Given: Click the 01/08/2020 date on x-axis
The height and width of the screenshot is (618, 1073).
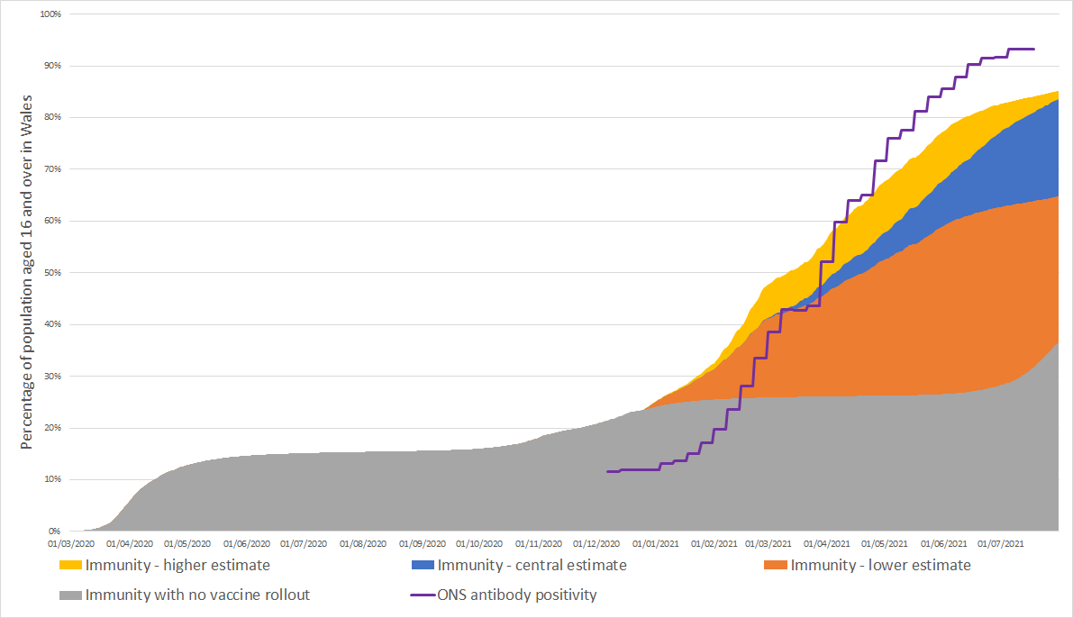Looking at the screenshot, I should tap(363, 544).
